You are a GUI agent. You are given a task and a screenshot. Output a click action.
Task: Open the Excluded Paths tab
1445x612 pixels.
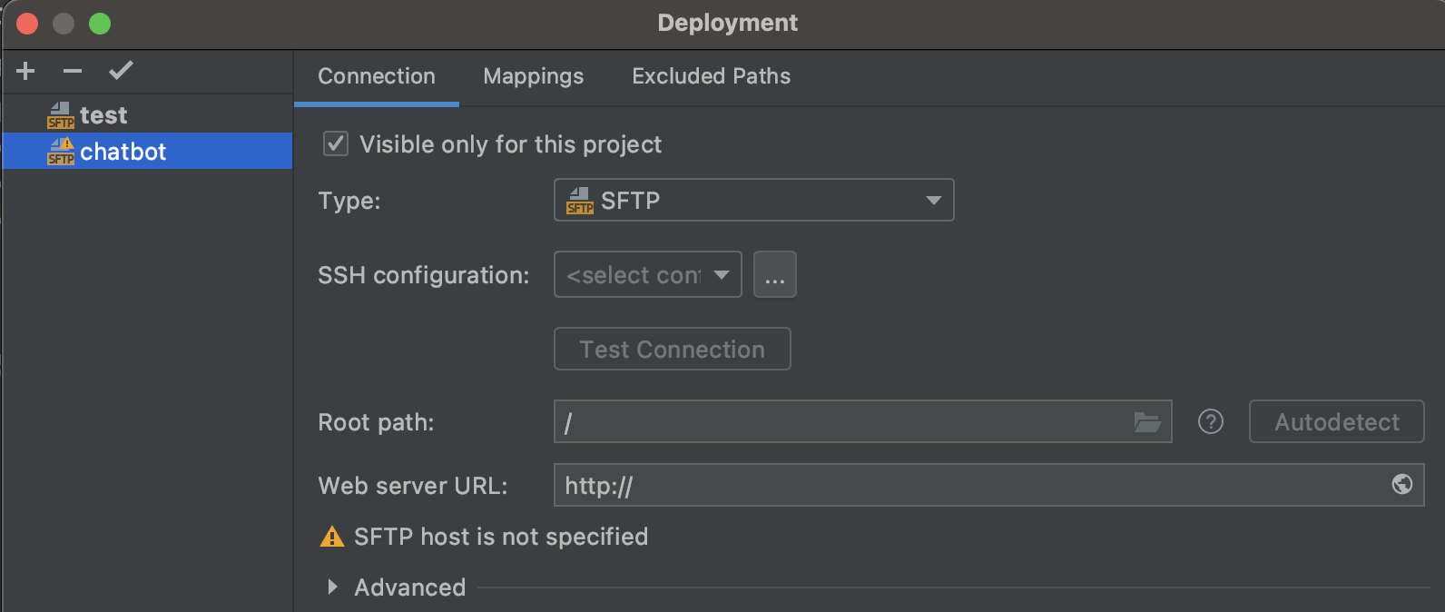(711, 76)
